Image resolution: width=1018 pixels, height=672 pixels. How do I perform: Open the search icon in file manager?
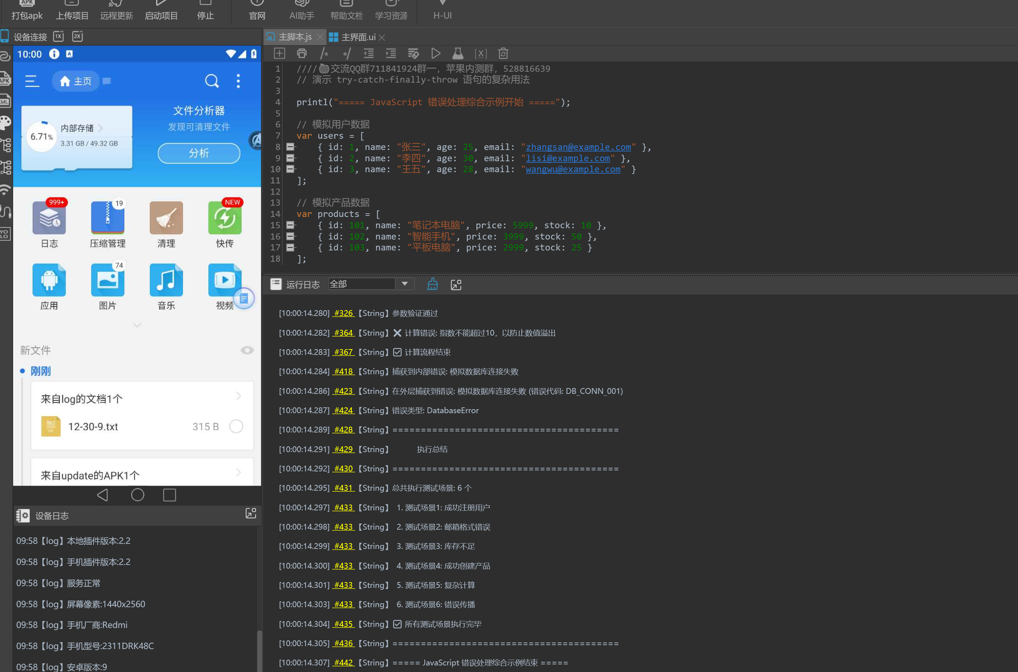click(211, 80)
